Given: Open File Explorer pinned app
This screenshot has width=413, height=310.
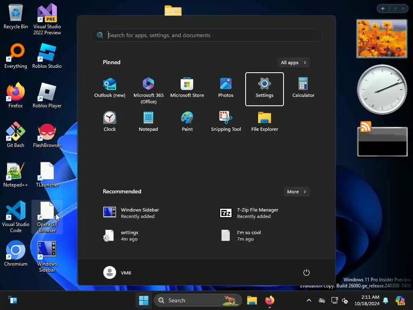Looking at the screenshot, I should click(x=265, y=122).
